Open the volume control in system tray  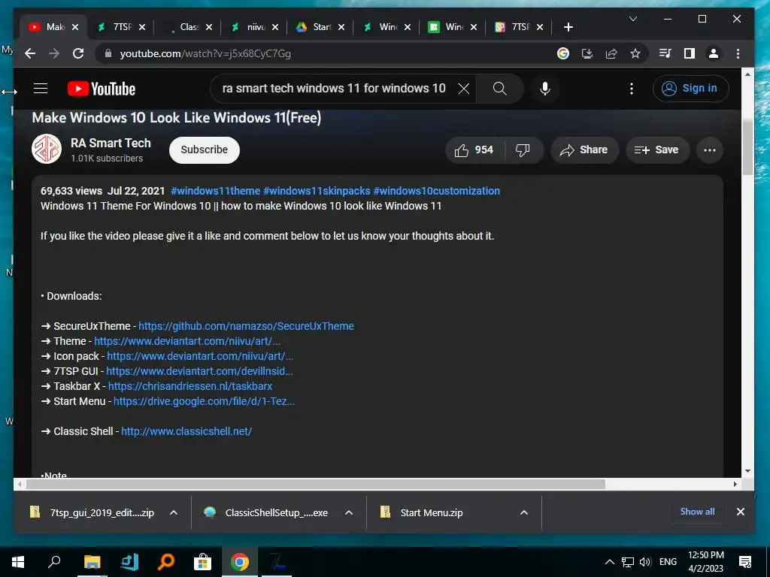tap(646, 562)
